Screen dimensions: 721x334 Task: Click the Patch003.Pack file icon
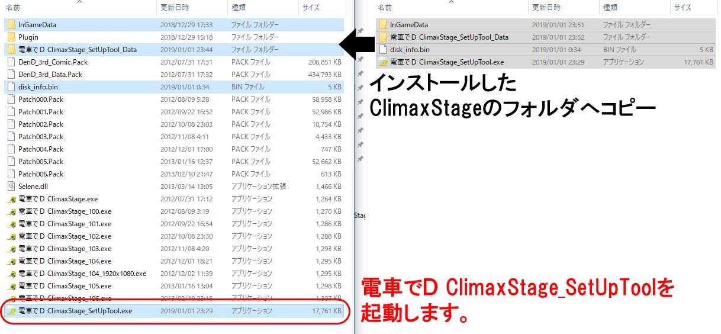11,137
